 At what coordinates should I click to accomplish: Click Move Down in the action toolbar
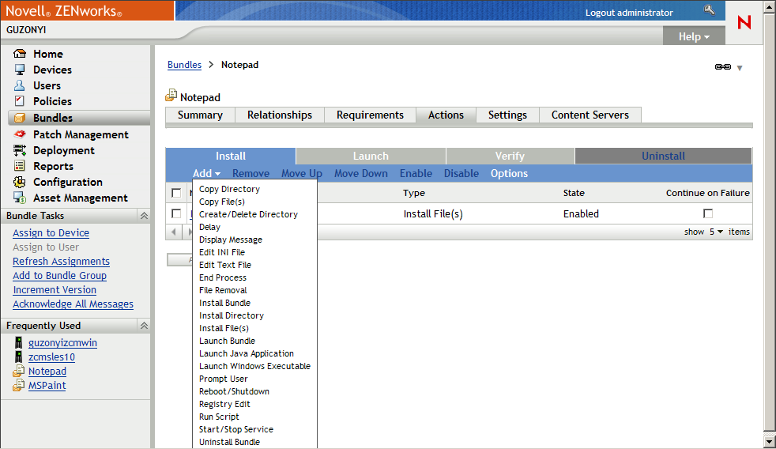361,173
